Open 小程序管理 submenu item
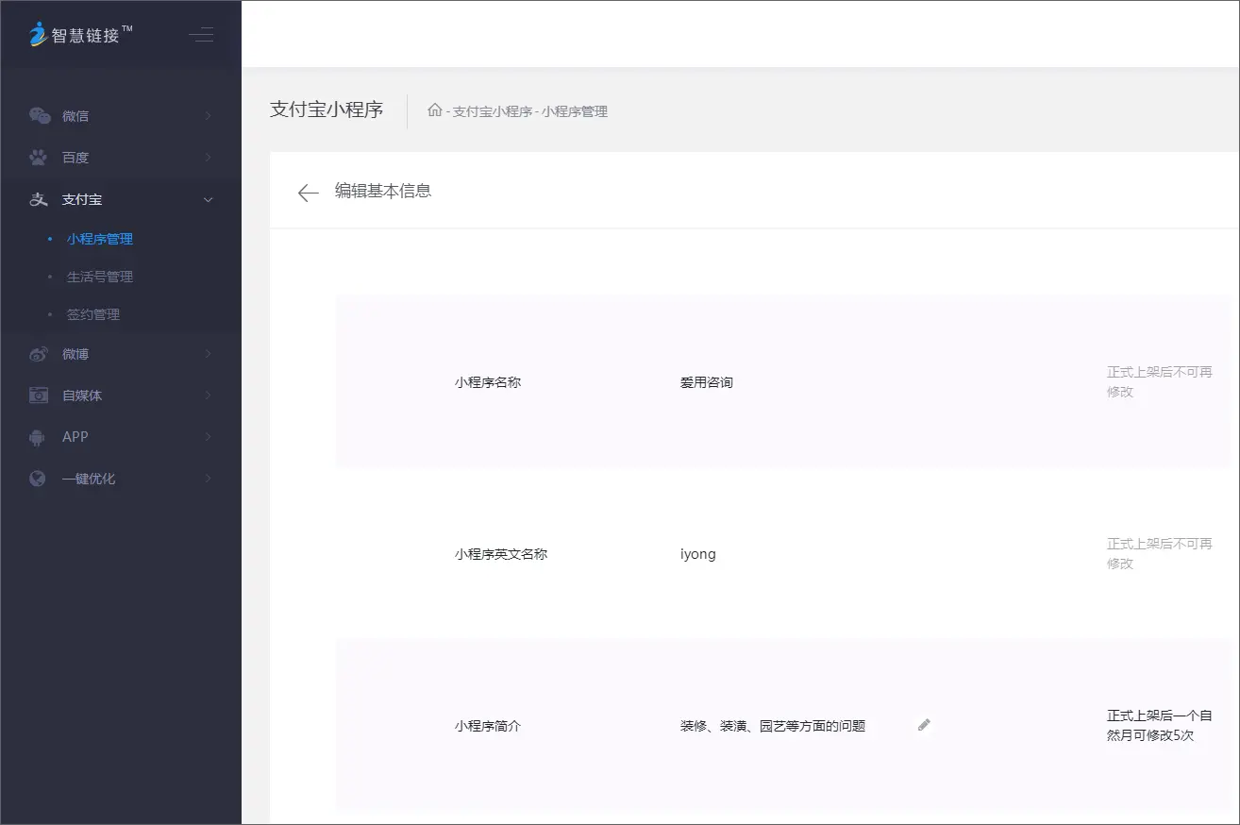The width and height of the screenshot is (1240, 825). click(99, 239)
